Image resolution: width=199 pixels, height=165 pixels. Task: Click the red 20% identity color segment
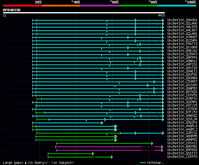22,6
